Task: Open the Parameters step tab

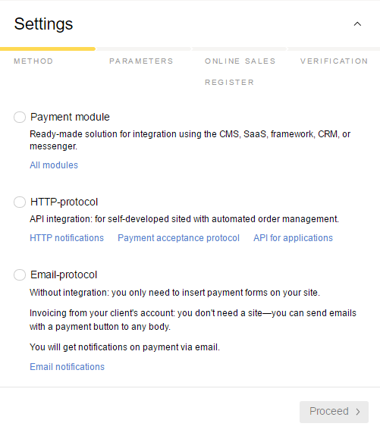Action: coord(141,61)
